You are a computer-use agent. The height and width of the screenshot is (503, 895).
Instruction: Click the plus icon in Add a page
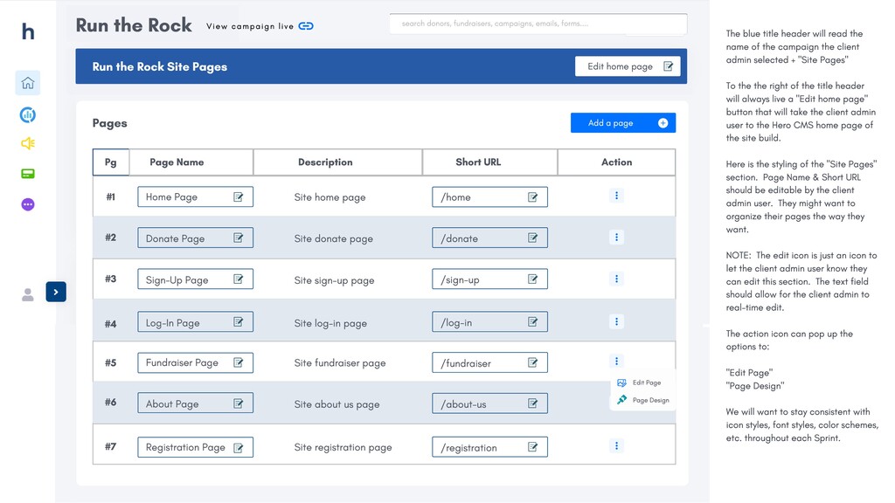coord(663,123)
